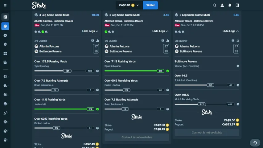Image resolution: width=263 pixels, height=148 pixels.
Task: Open the notifications bell
Action: tap(230, 5)
